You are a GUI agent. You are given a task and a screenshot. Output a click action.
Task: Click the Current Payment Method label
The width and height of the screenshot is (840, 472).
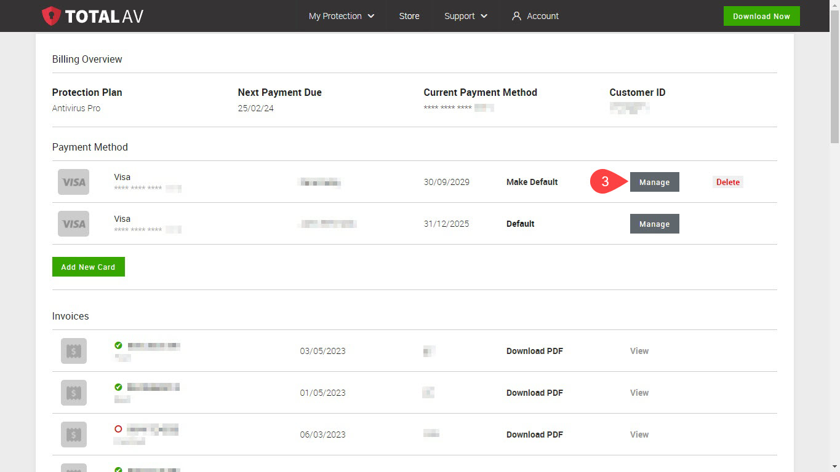coord(480,92)
